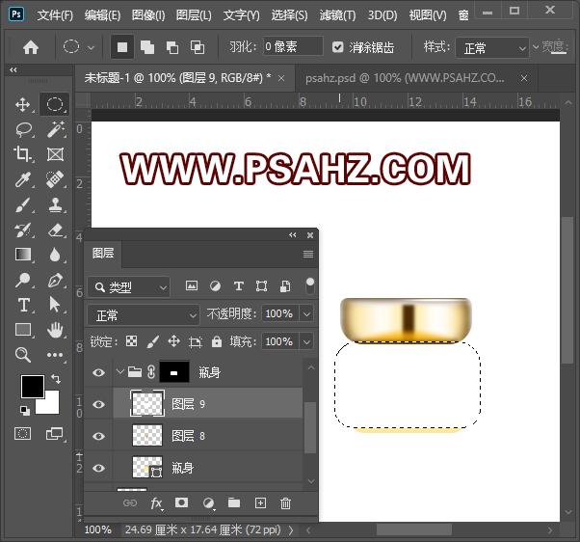Select the Frame tool
This screenshot has height=542, width=580.
click(x=55, y=154)
